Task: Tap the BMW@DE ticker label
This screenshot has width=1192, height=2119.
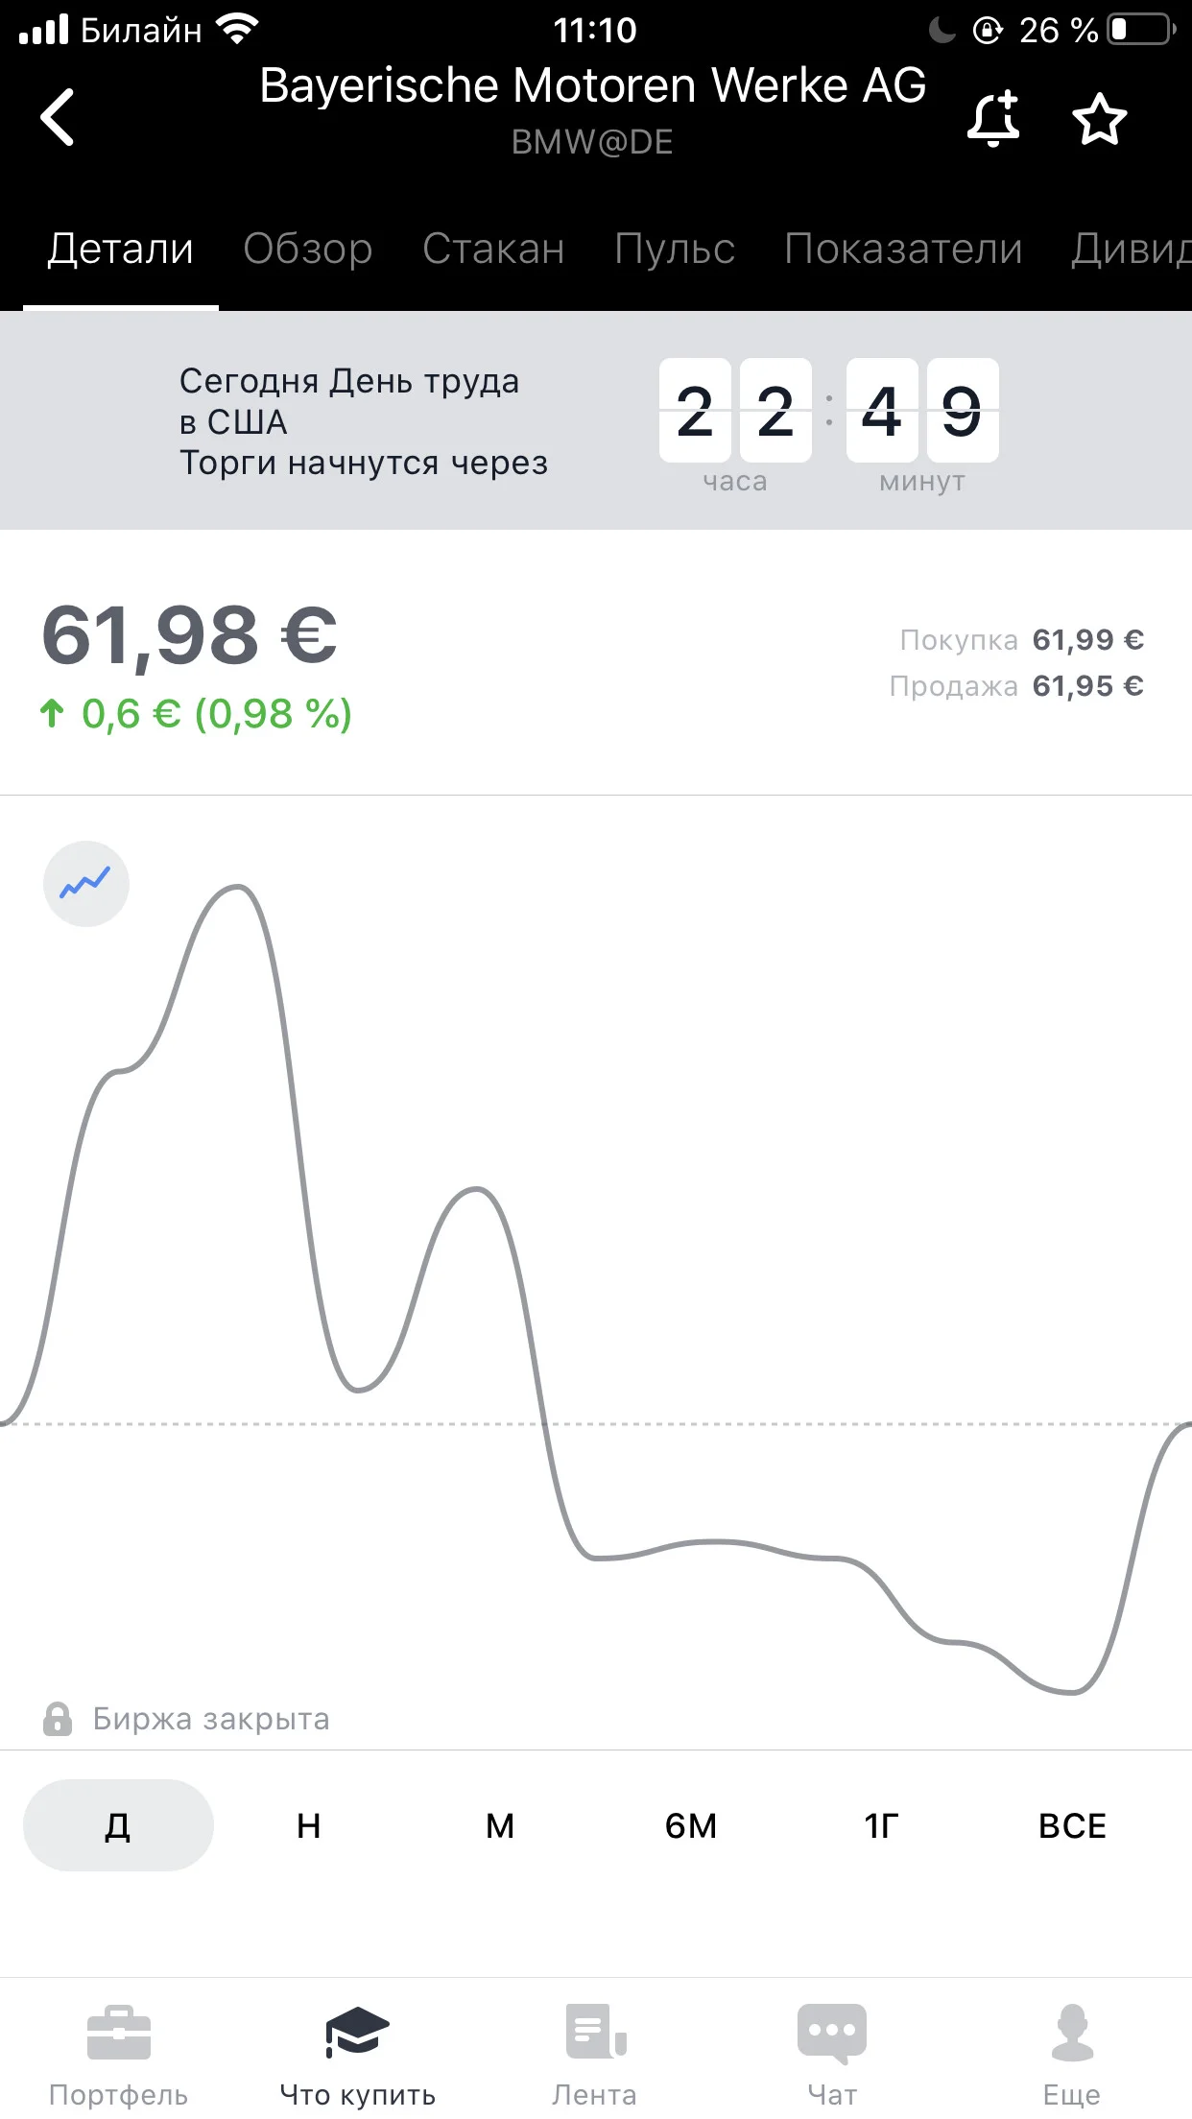Action: click(x=592, y=142)
